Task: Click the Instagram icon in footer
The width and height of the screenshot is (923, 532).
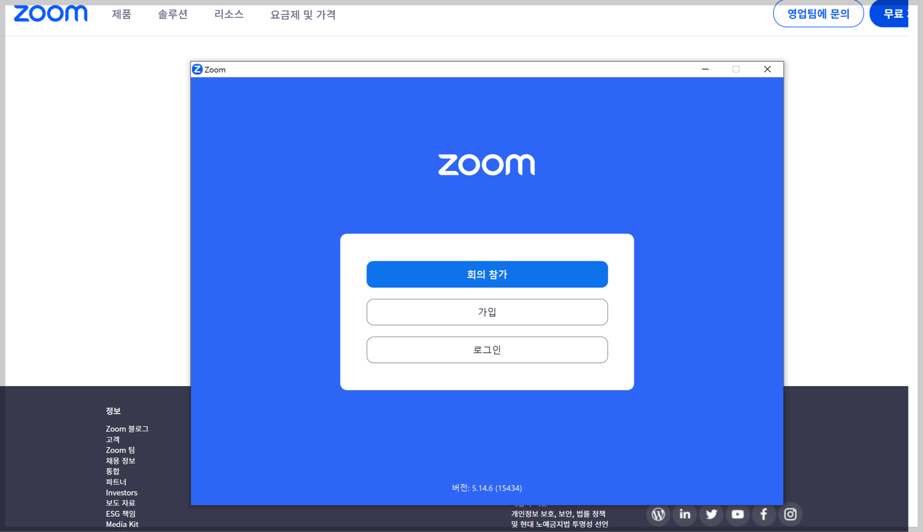Action: click(790, 514)
